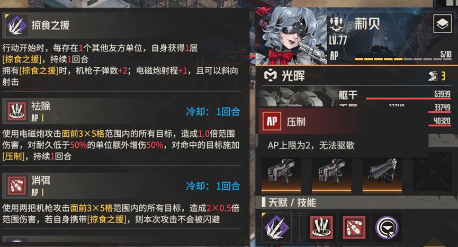Click the AP 压制 status icon
This screenshot has width=458, height=247.
pyautogui.click(x=272, y=121)
